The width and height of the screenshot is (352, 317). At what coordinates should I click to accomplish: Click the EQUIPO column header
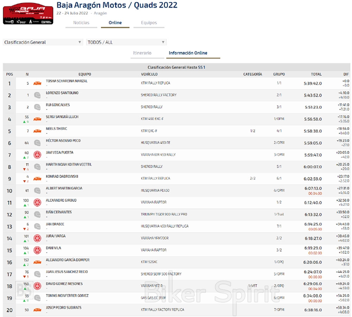point(84,74)
